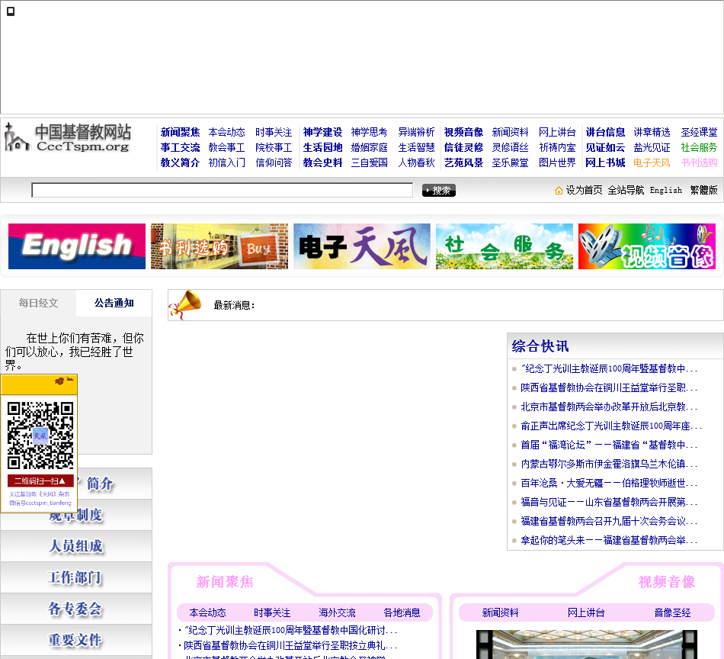
Task: Click 教义简介 in the top navigation
Action: [x=180, y=162]
